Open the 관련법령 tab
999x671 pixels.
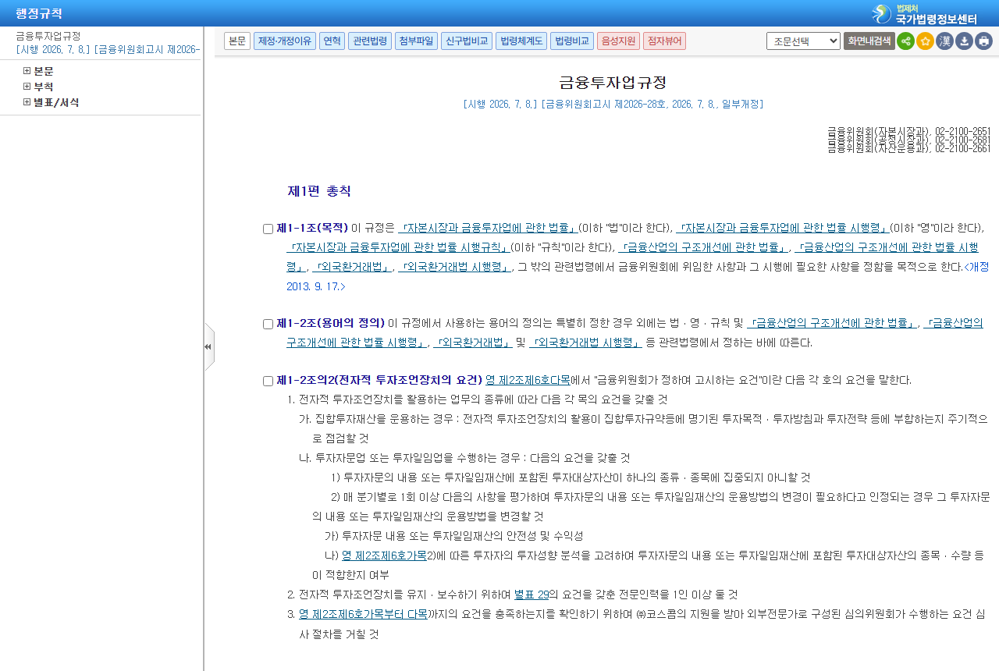click(x=370, y=41)
